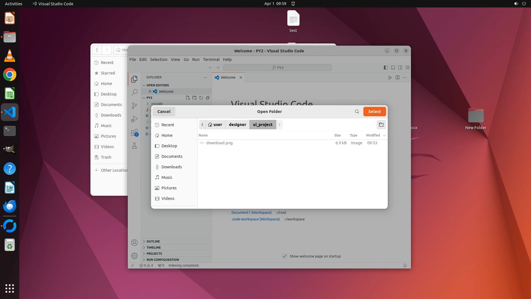The width and height of the screenshot is (531, 299).
Task: Open the Manage gear icon in VS Code
Action: point(134,256)
